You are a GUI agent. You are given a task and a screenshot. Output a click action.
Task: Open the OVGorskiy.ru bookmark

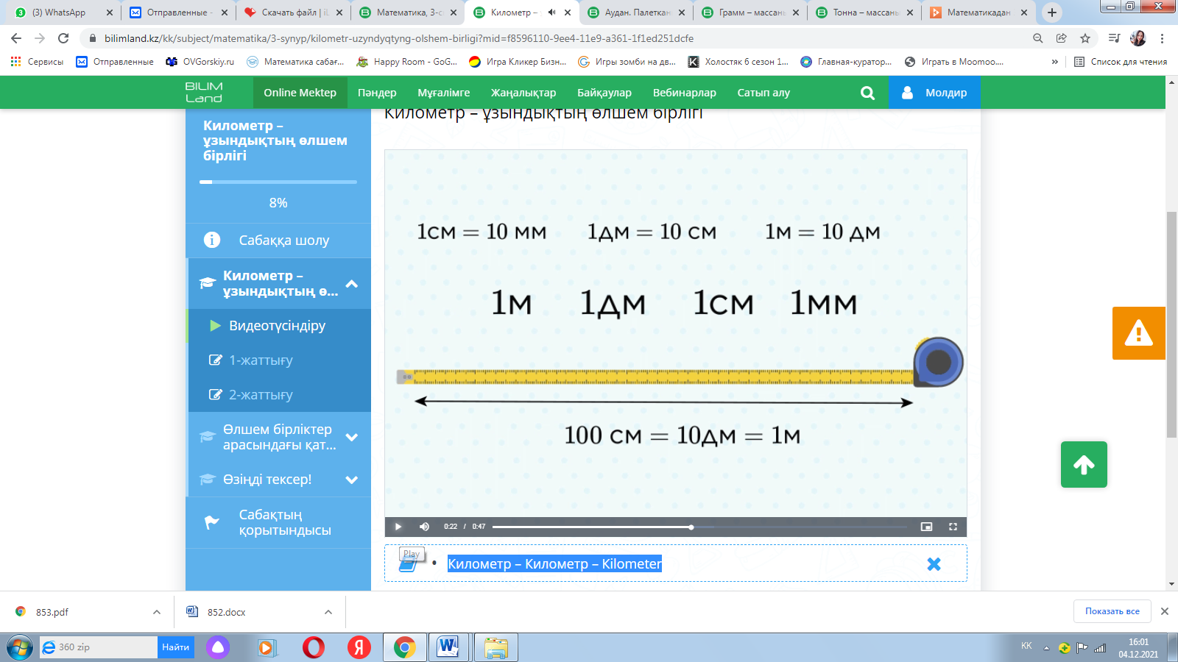pos(200,62)
